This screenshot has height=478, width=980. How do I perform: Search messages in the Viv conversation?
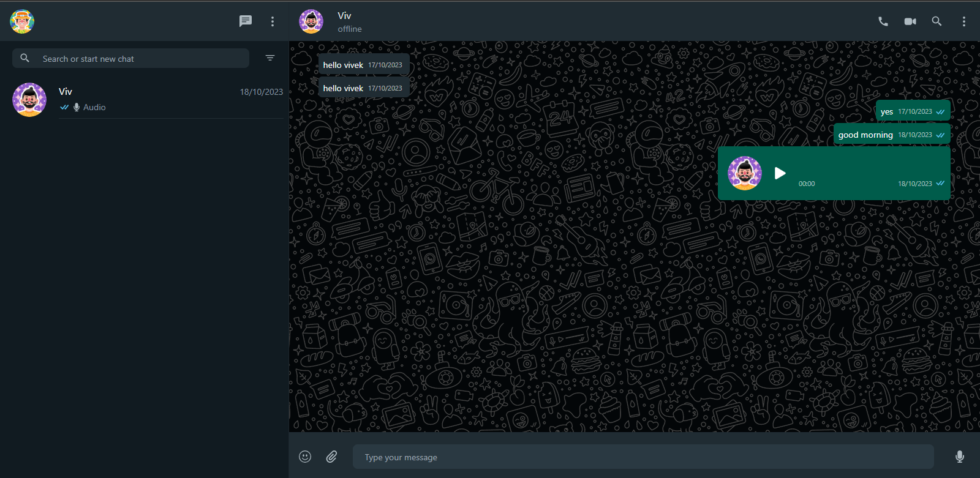pyautogui.click(x=937, y=21)
